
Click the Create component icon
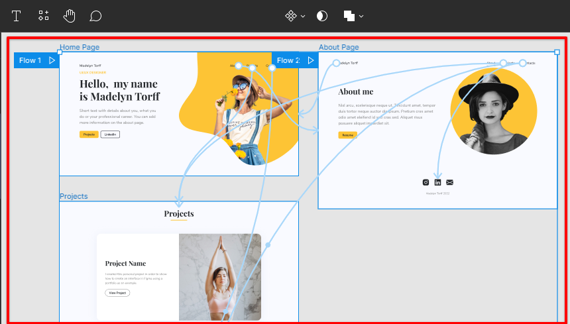(x=290, y=15)
